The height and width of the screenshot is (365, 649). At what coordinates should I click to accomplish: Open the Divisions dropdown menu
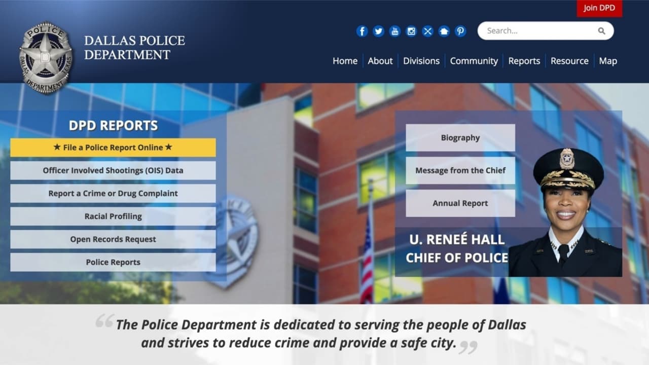point(421,60)
